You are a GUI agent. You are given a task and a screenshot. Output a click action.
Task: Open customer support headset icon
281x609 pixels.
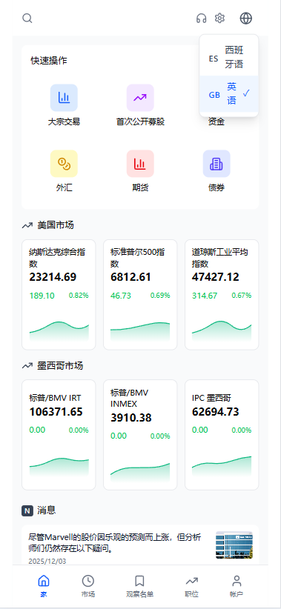(x=202, y=19)
